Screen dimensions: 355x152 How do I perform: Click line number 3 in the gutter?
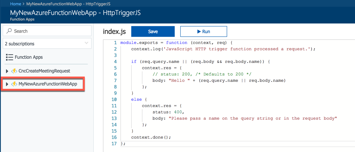point(115,55)
